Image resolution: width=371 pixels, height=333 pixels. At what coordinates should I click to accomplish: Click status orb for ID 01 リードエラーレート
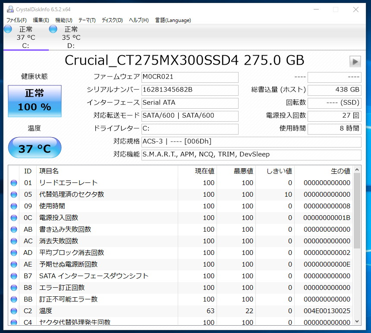14,183
